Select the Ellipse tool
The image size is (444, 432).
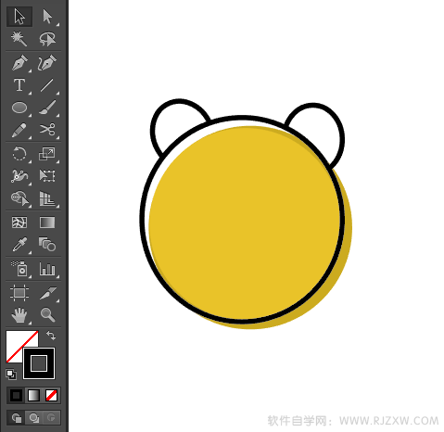click(19, 108)
